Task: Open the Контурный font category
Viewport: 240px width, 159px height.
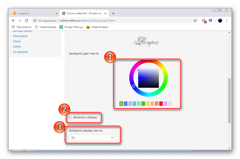Action: click(x=20, y=36)
